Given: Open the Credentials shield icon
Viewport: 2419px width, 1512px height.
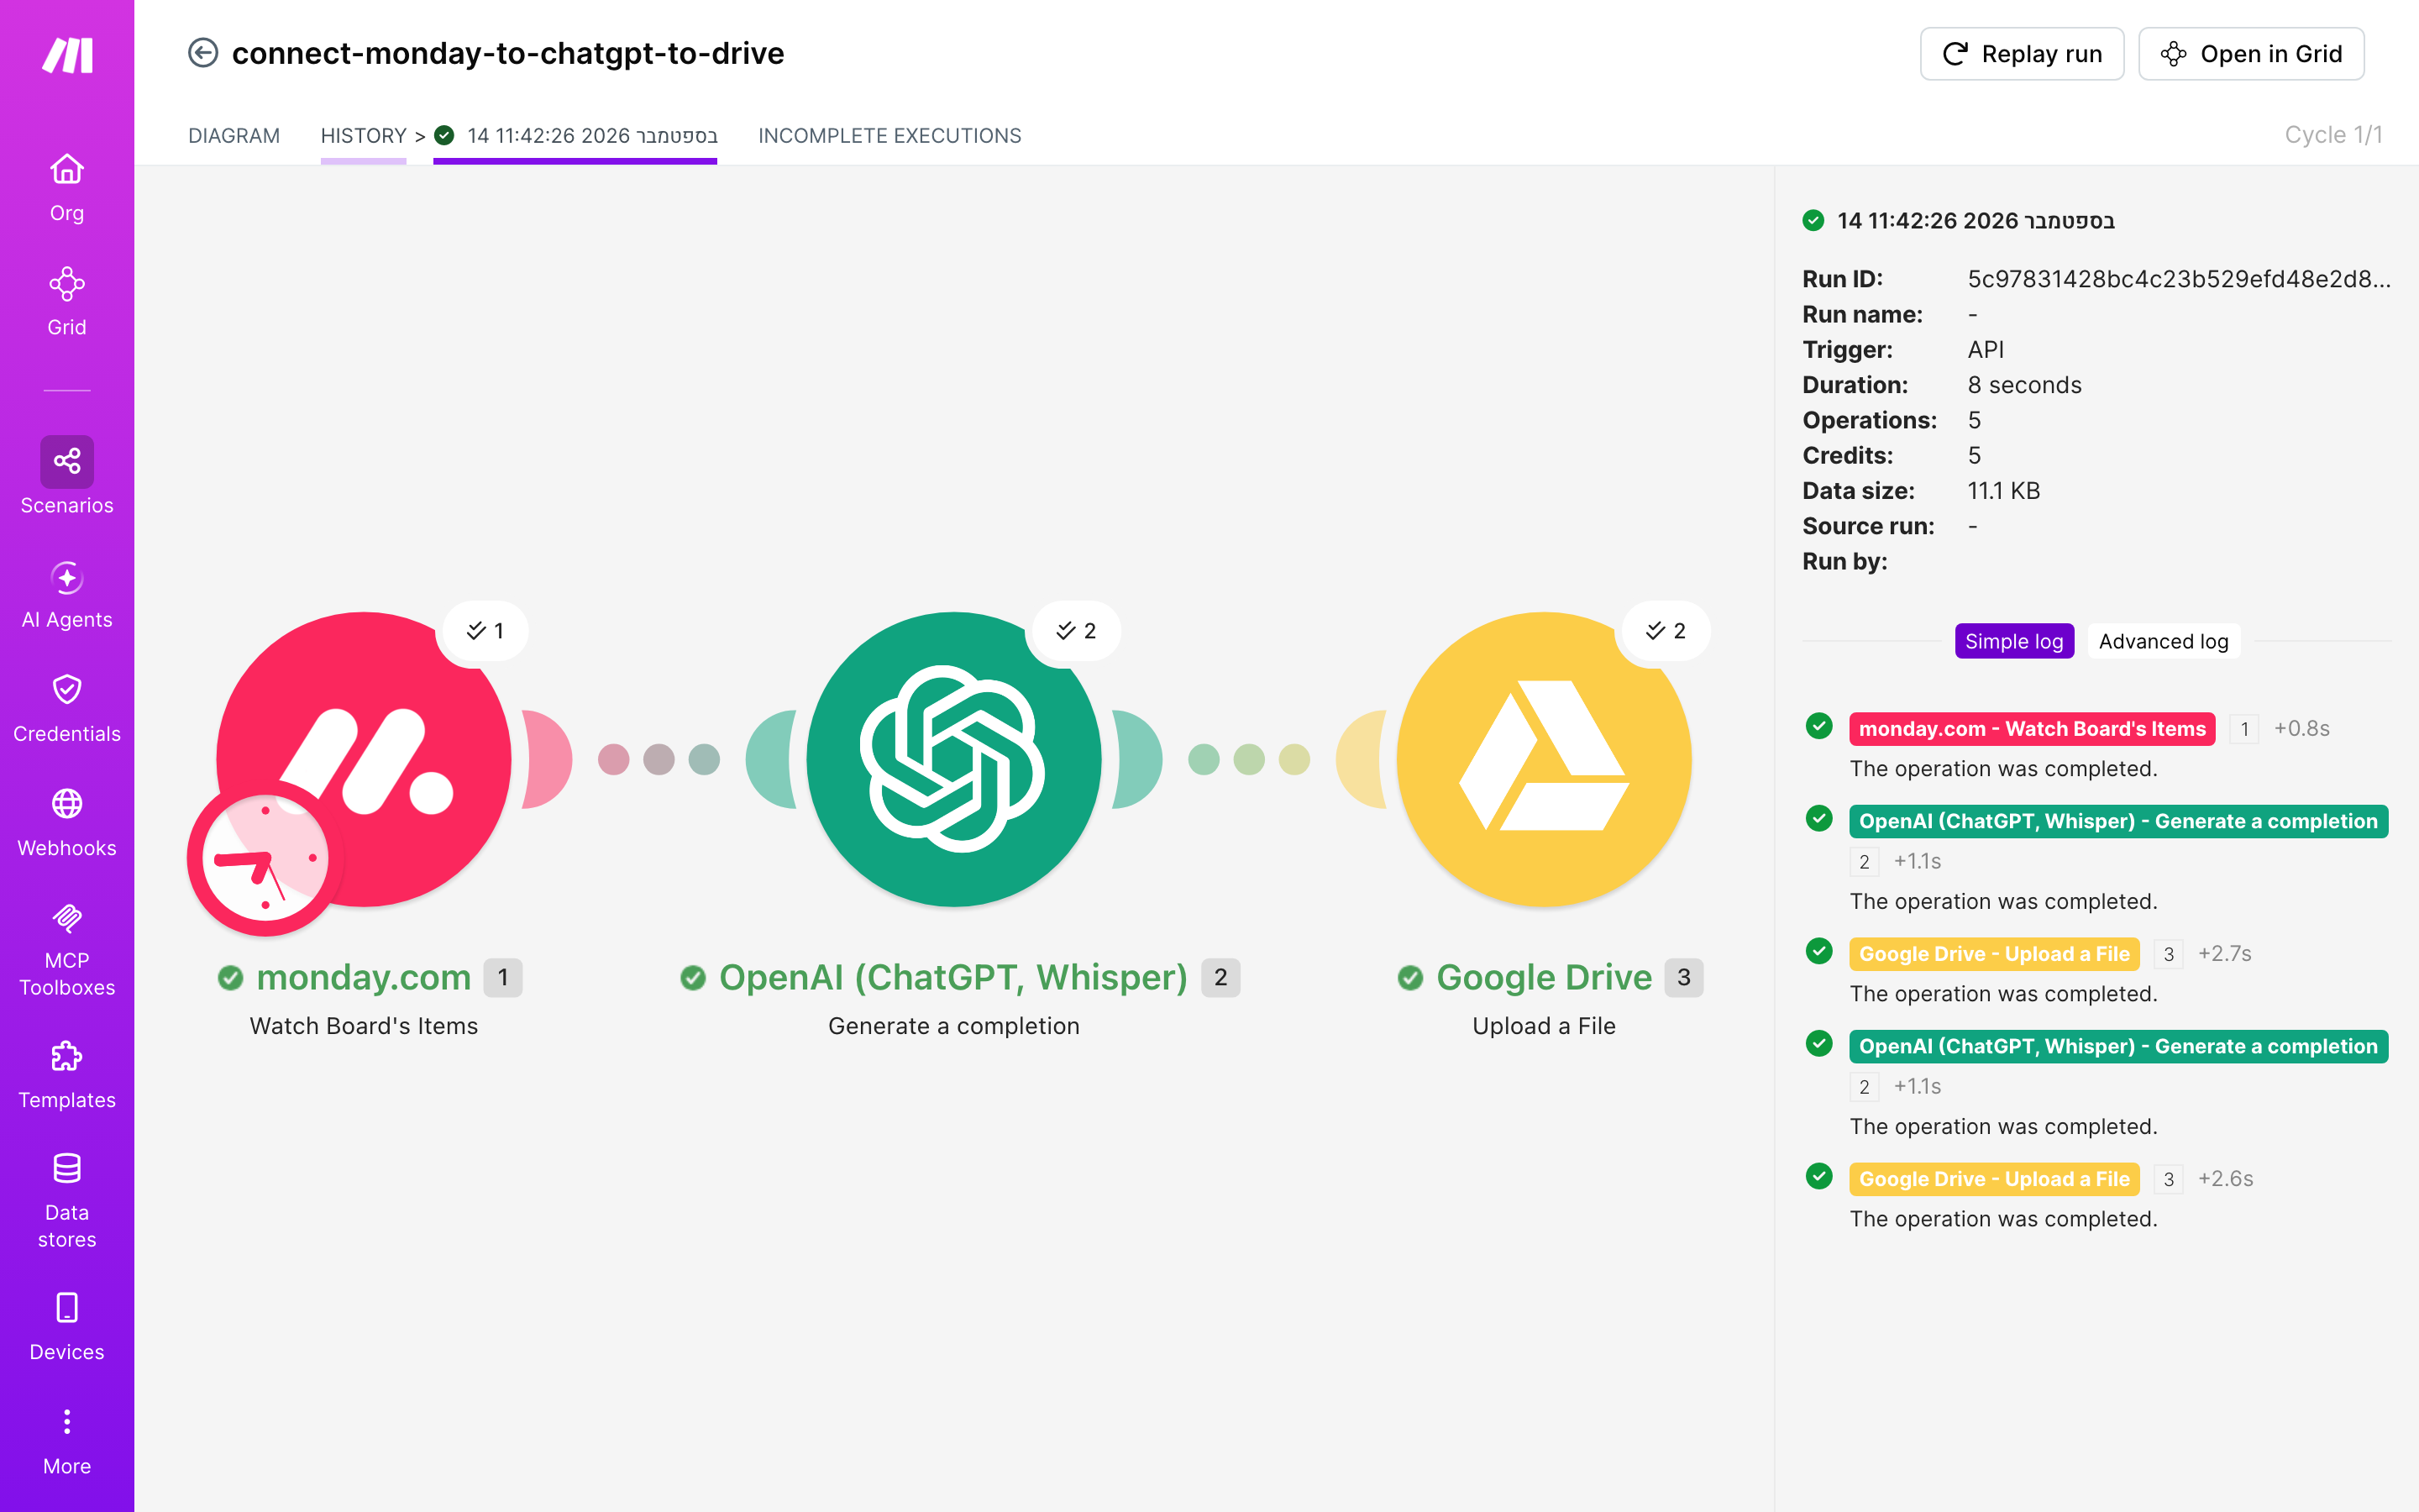Looking at the screenshot, I should tap(67, 690).
